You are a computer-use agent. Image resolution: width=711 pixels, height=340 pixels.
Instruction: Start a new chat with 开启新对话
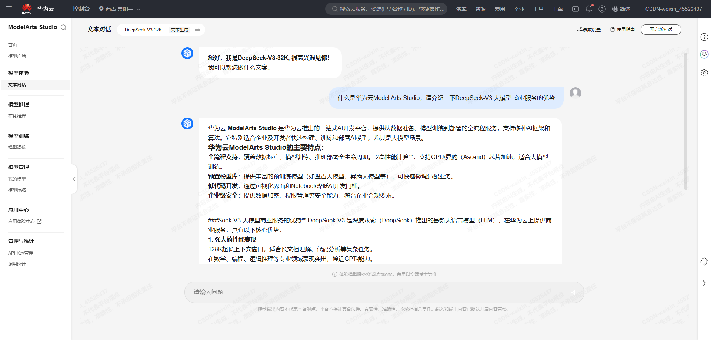click(661, 30)
